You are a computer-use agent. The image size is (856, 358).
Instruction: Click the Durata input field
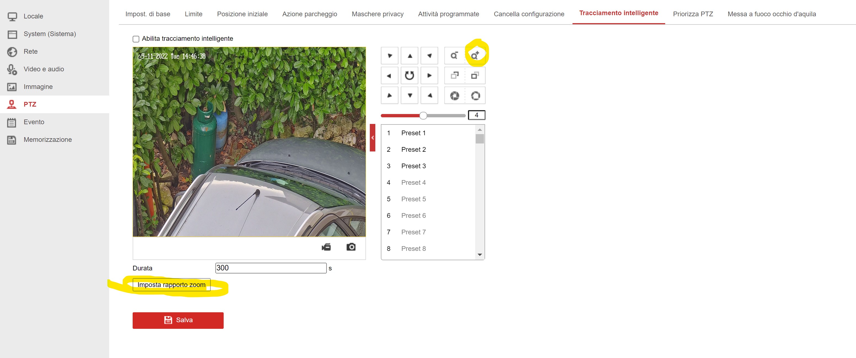click(271, 268)
